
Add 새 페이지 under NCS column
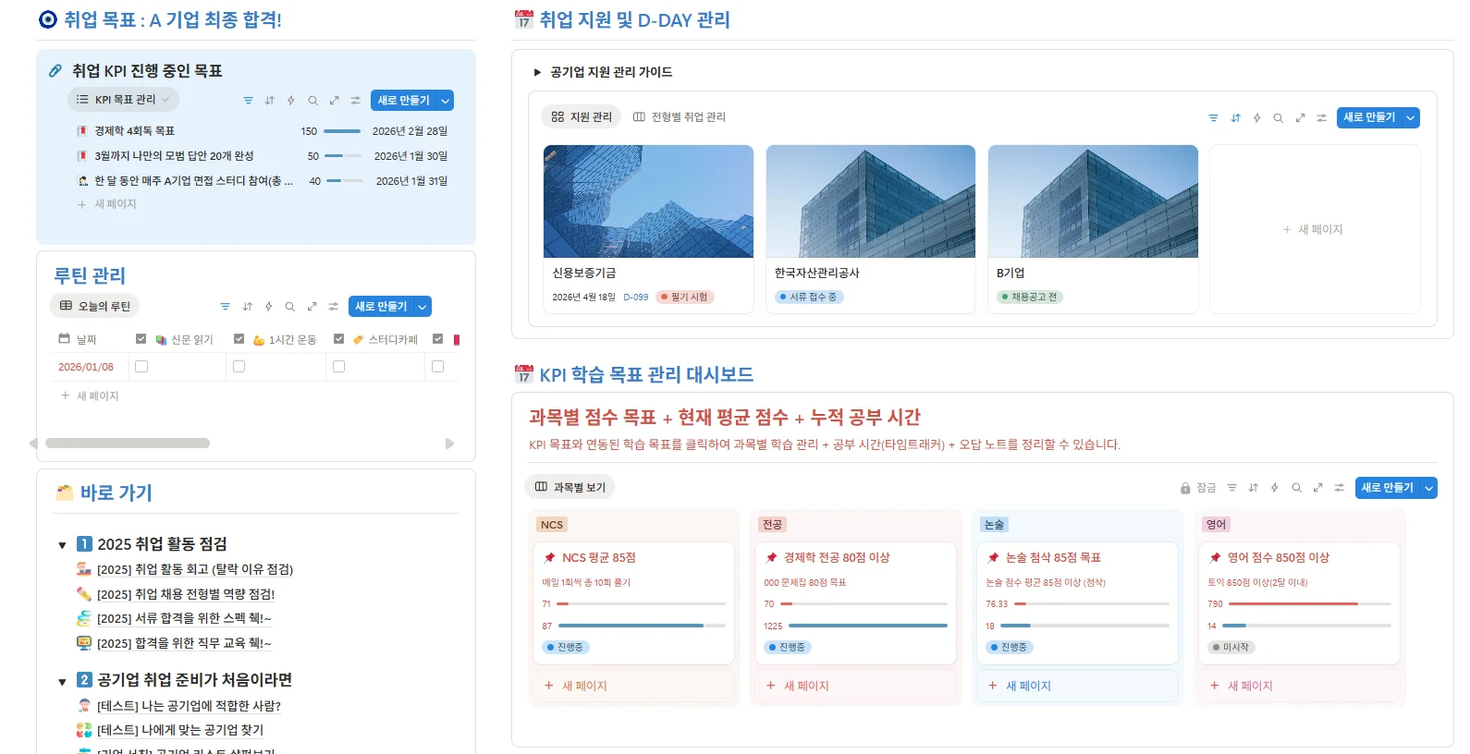[633, 686]
